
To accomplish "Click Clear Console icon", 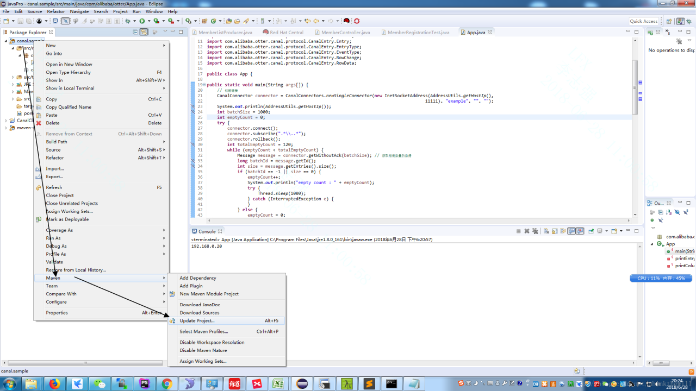I will [x=546, y=231].
